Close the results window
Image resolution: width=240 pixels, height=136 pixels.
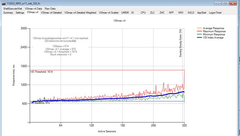click(233, 3)
